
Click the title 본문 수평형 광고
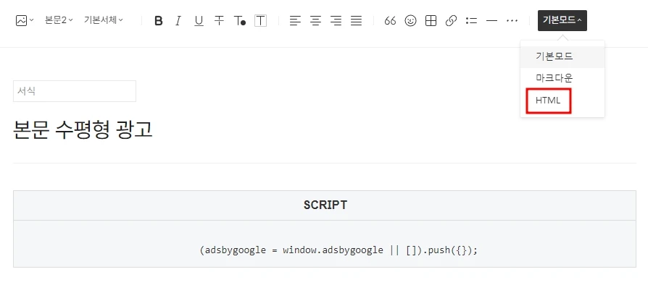pyautogui.click(x=83, y=130)
